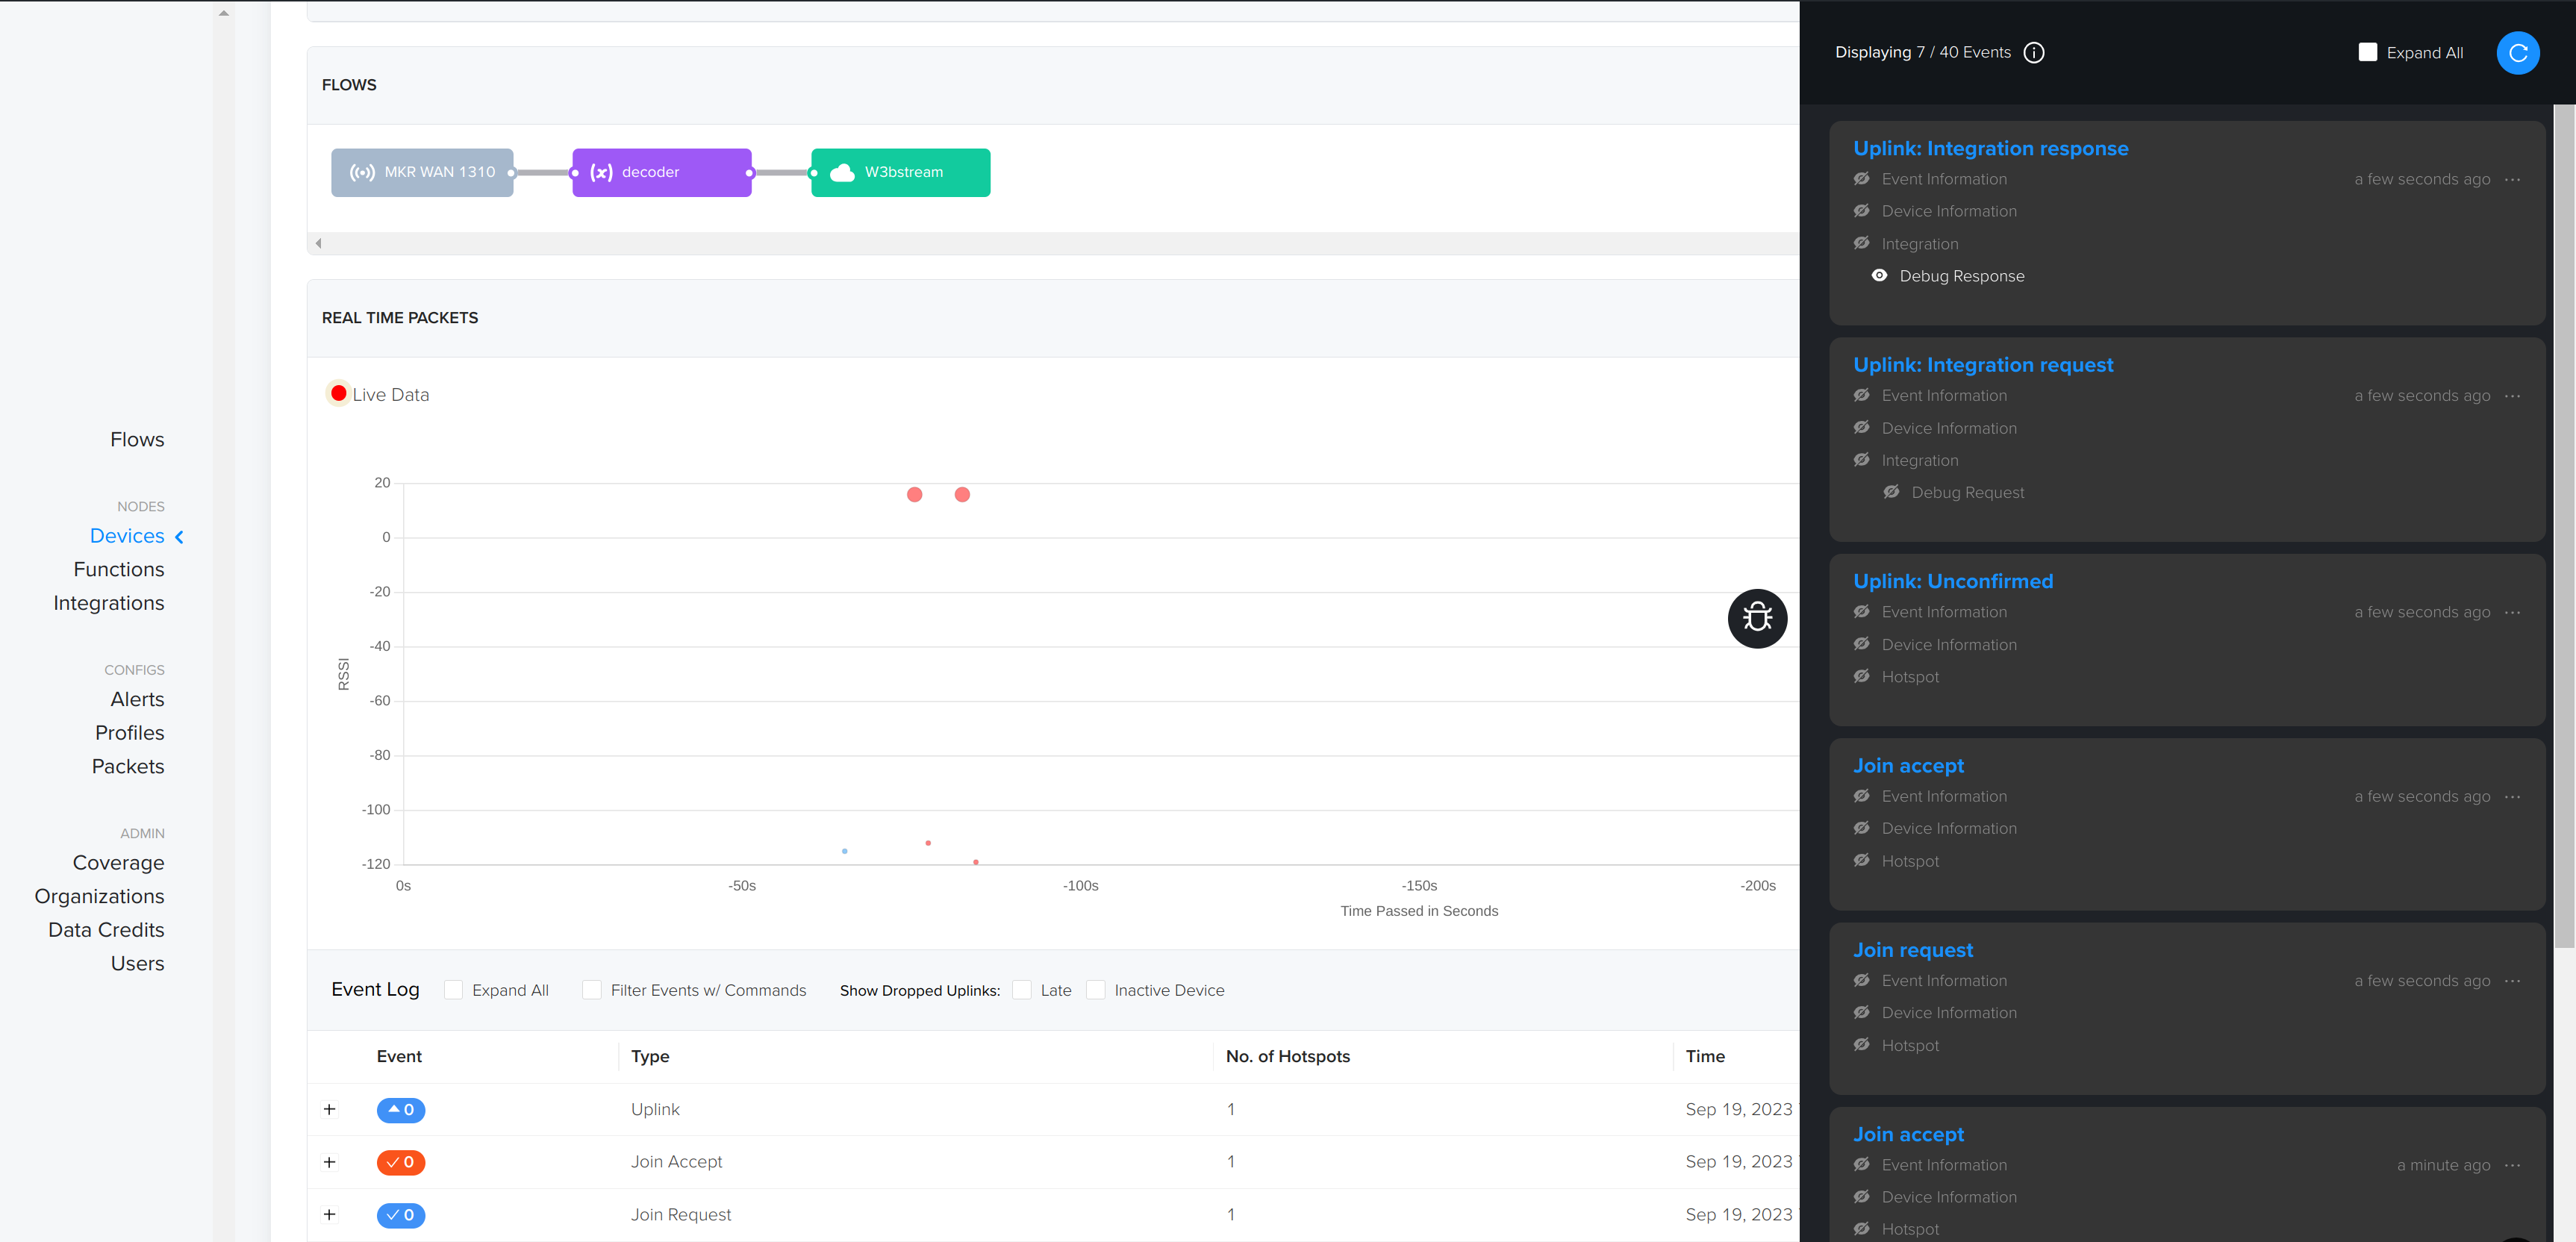
Task: Show the Debug Request section
Action: pos(1891,492)
